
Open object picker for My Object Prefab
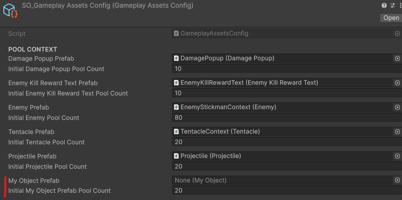coord(397,181)
